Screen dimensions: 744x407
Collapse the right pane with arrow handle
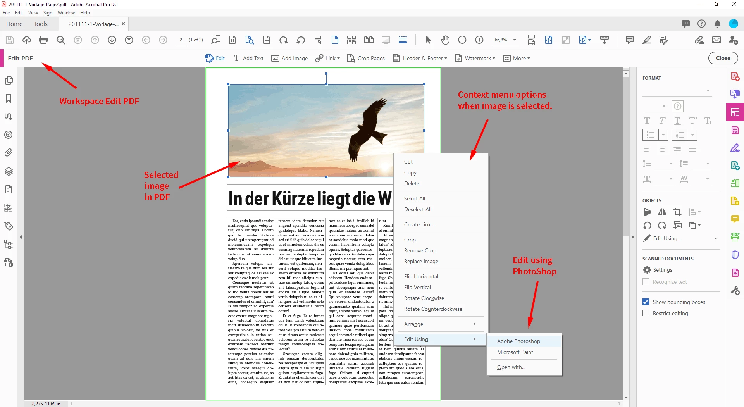pos(632,237)
